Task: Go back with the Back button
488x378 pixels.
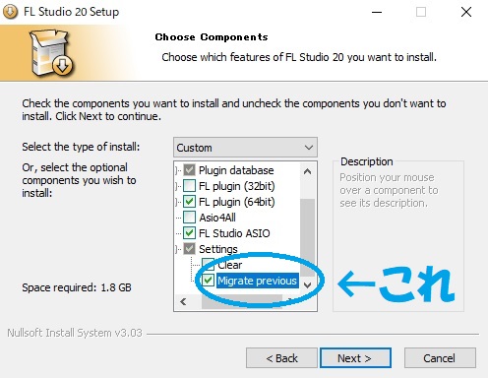Action: click(x=281, y=358)
